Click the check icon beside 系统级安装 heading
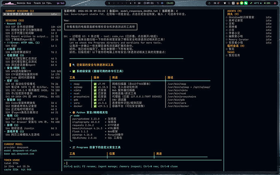280x175 pixels. pyautogui.click(x=74, y=71)
